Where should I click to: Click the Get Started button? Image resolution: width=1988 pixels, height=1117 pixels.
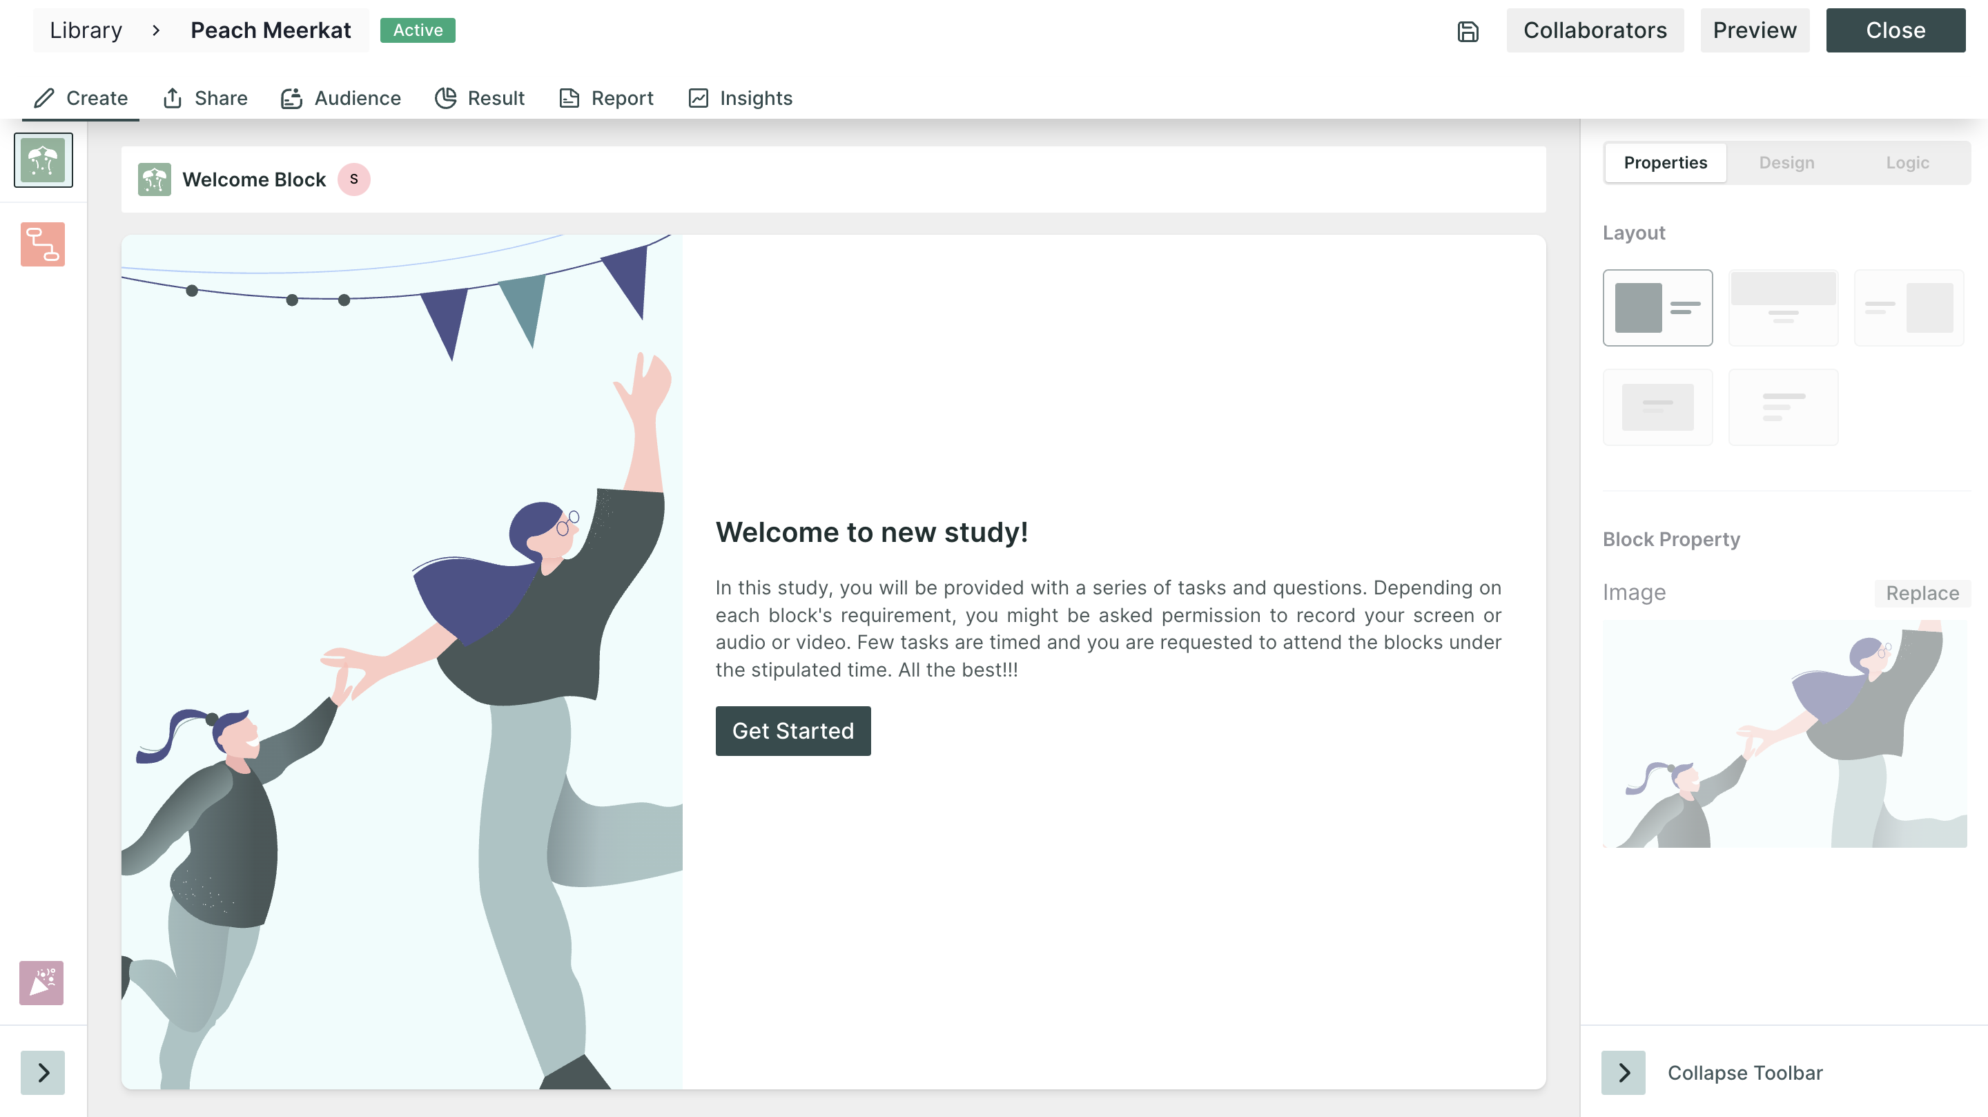pos(792,730)
